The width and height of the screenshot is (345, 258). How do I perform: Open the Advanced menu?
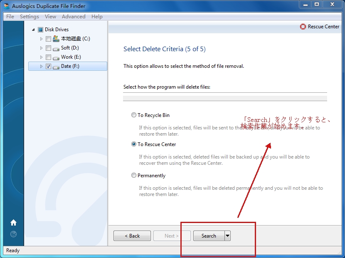tap(74, 17)
